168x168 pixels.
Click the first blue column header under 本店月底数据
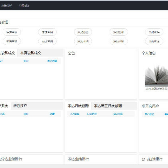[x=75, y=114]
